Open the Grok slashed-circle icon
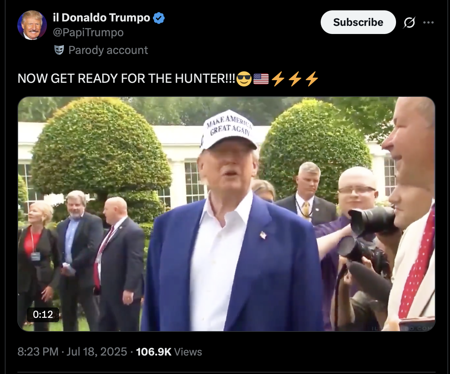Viewport: 450px width, 374px height. (409, 23)
